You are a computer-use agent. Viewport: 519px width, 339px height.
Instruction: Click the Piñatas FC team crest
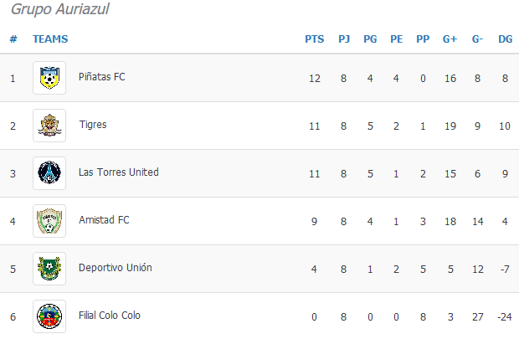click(x=49, y=78)
